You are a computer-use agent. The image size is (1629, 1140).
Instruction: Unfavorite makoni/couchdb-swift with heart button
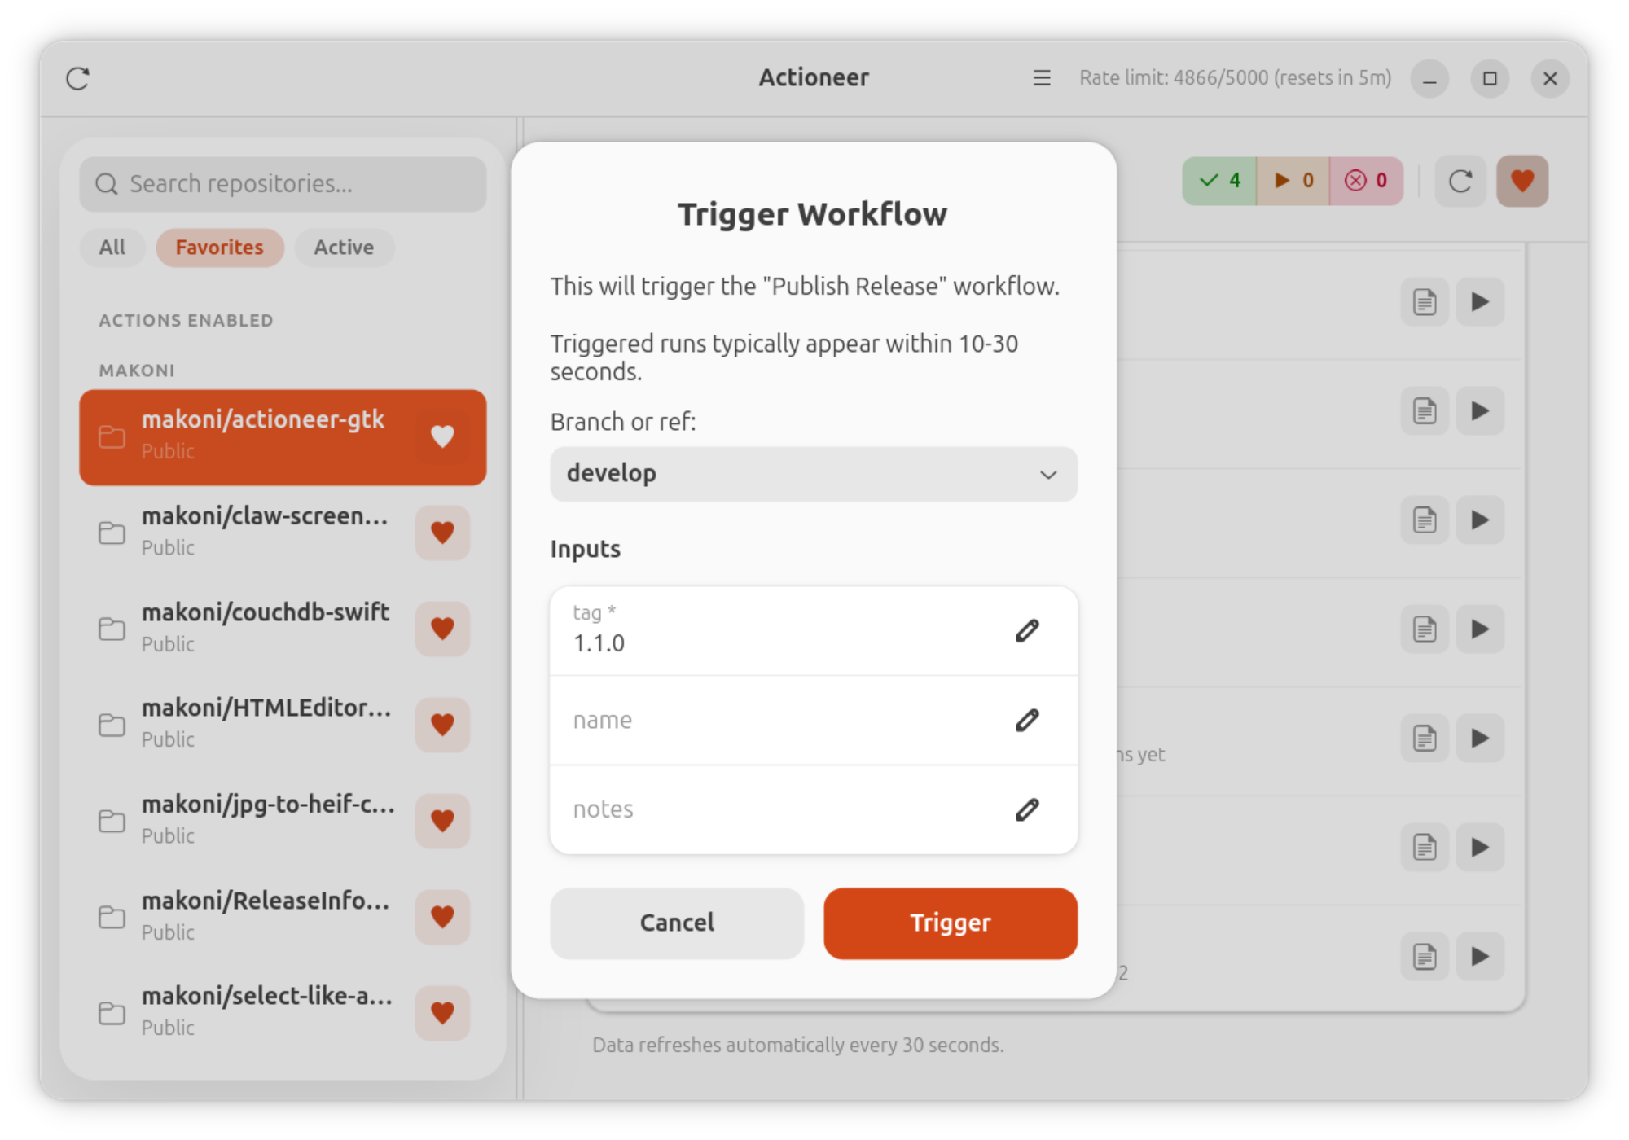click(442, 629)
